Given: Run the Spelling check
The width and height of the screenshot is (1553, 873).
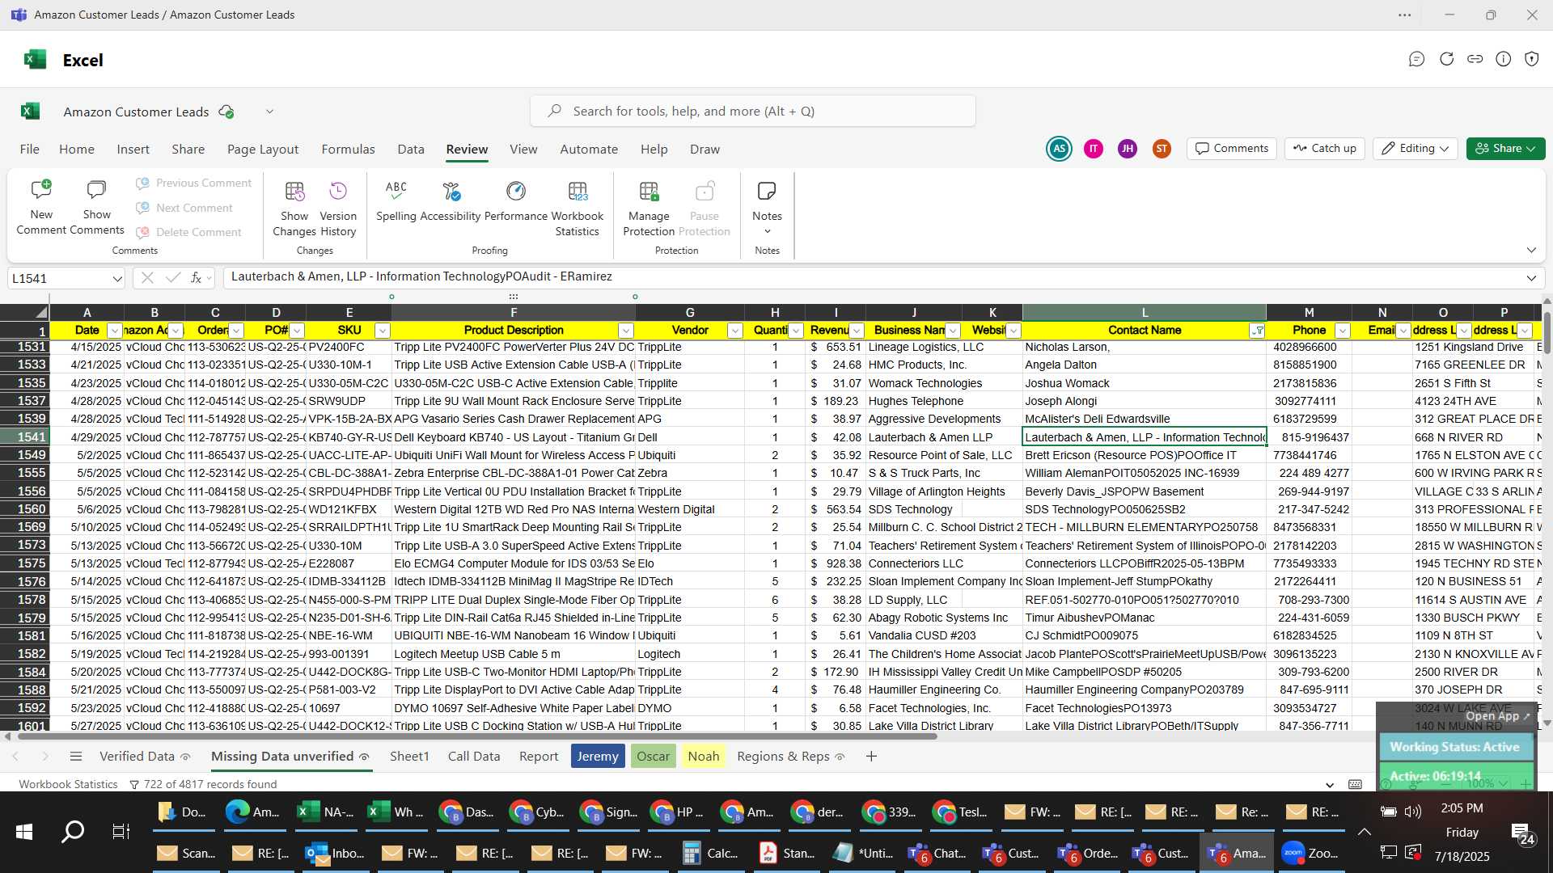Looking at the screenshot, I should pos(396,200).
